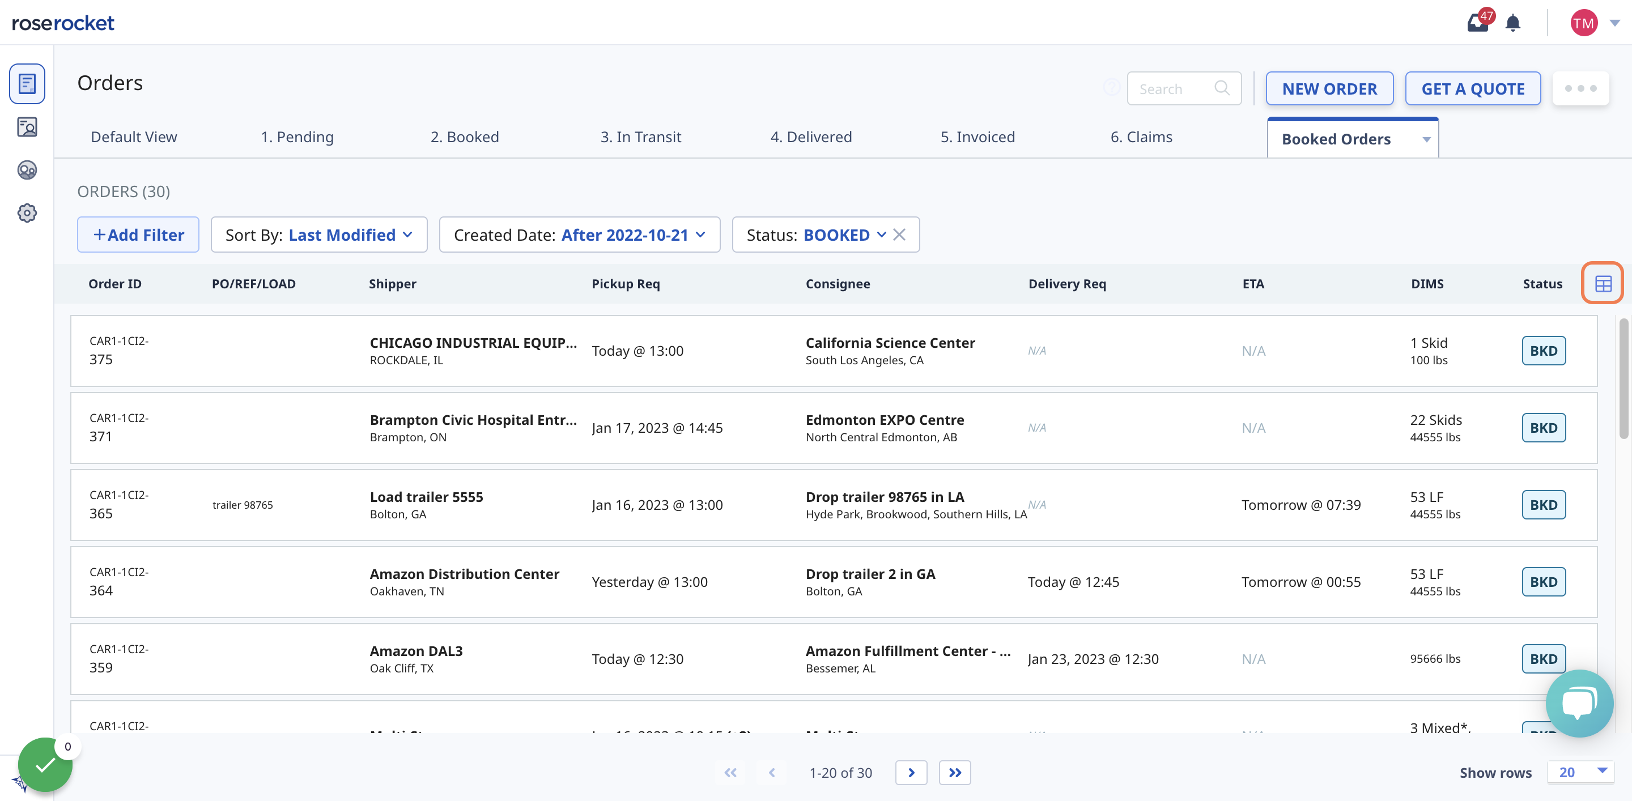1632x801 pixels.
Task: Click BKD status of order 375
Action: click(x=1543, y=351)
